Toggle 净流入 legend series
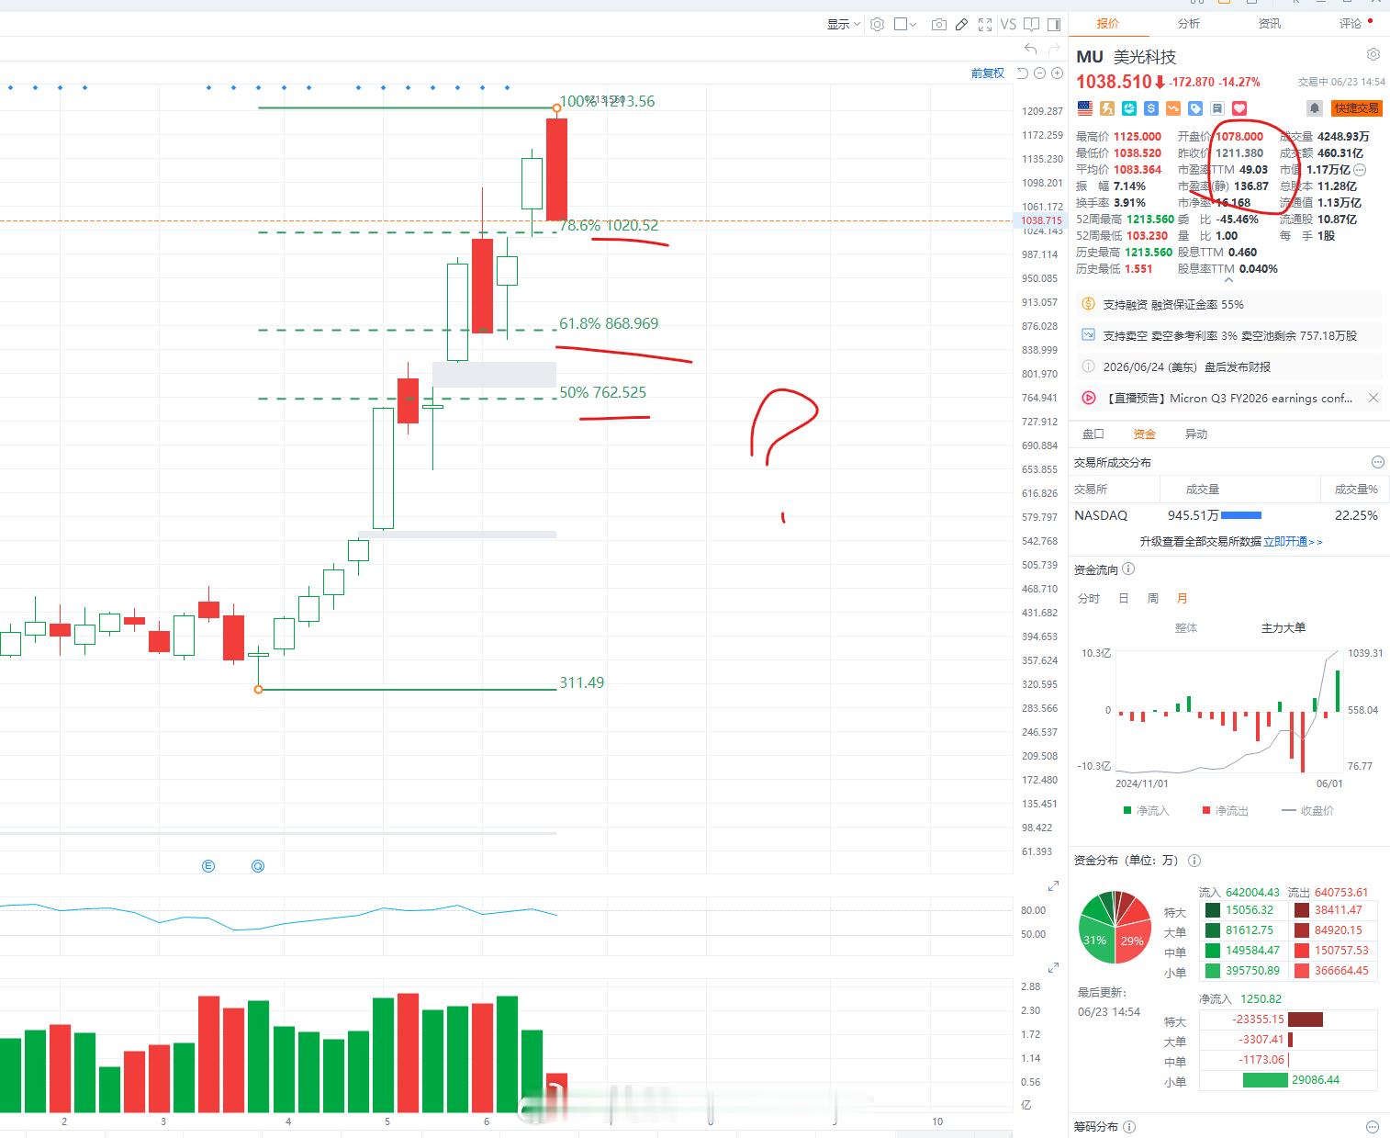Screen dimensions: 1390x1138 [x=1147, y=810]
